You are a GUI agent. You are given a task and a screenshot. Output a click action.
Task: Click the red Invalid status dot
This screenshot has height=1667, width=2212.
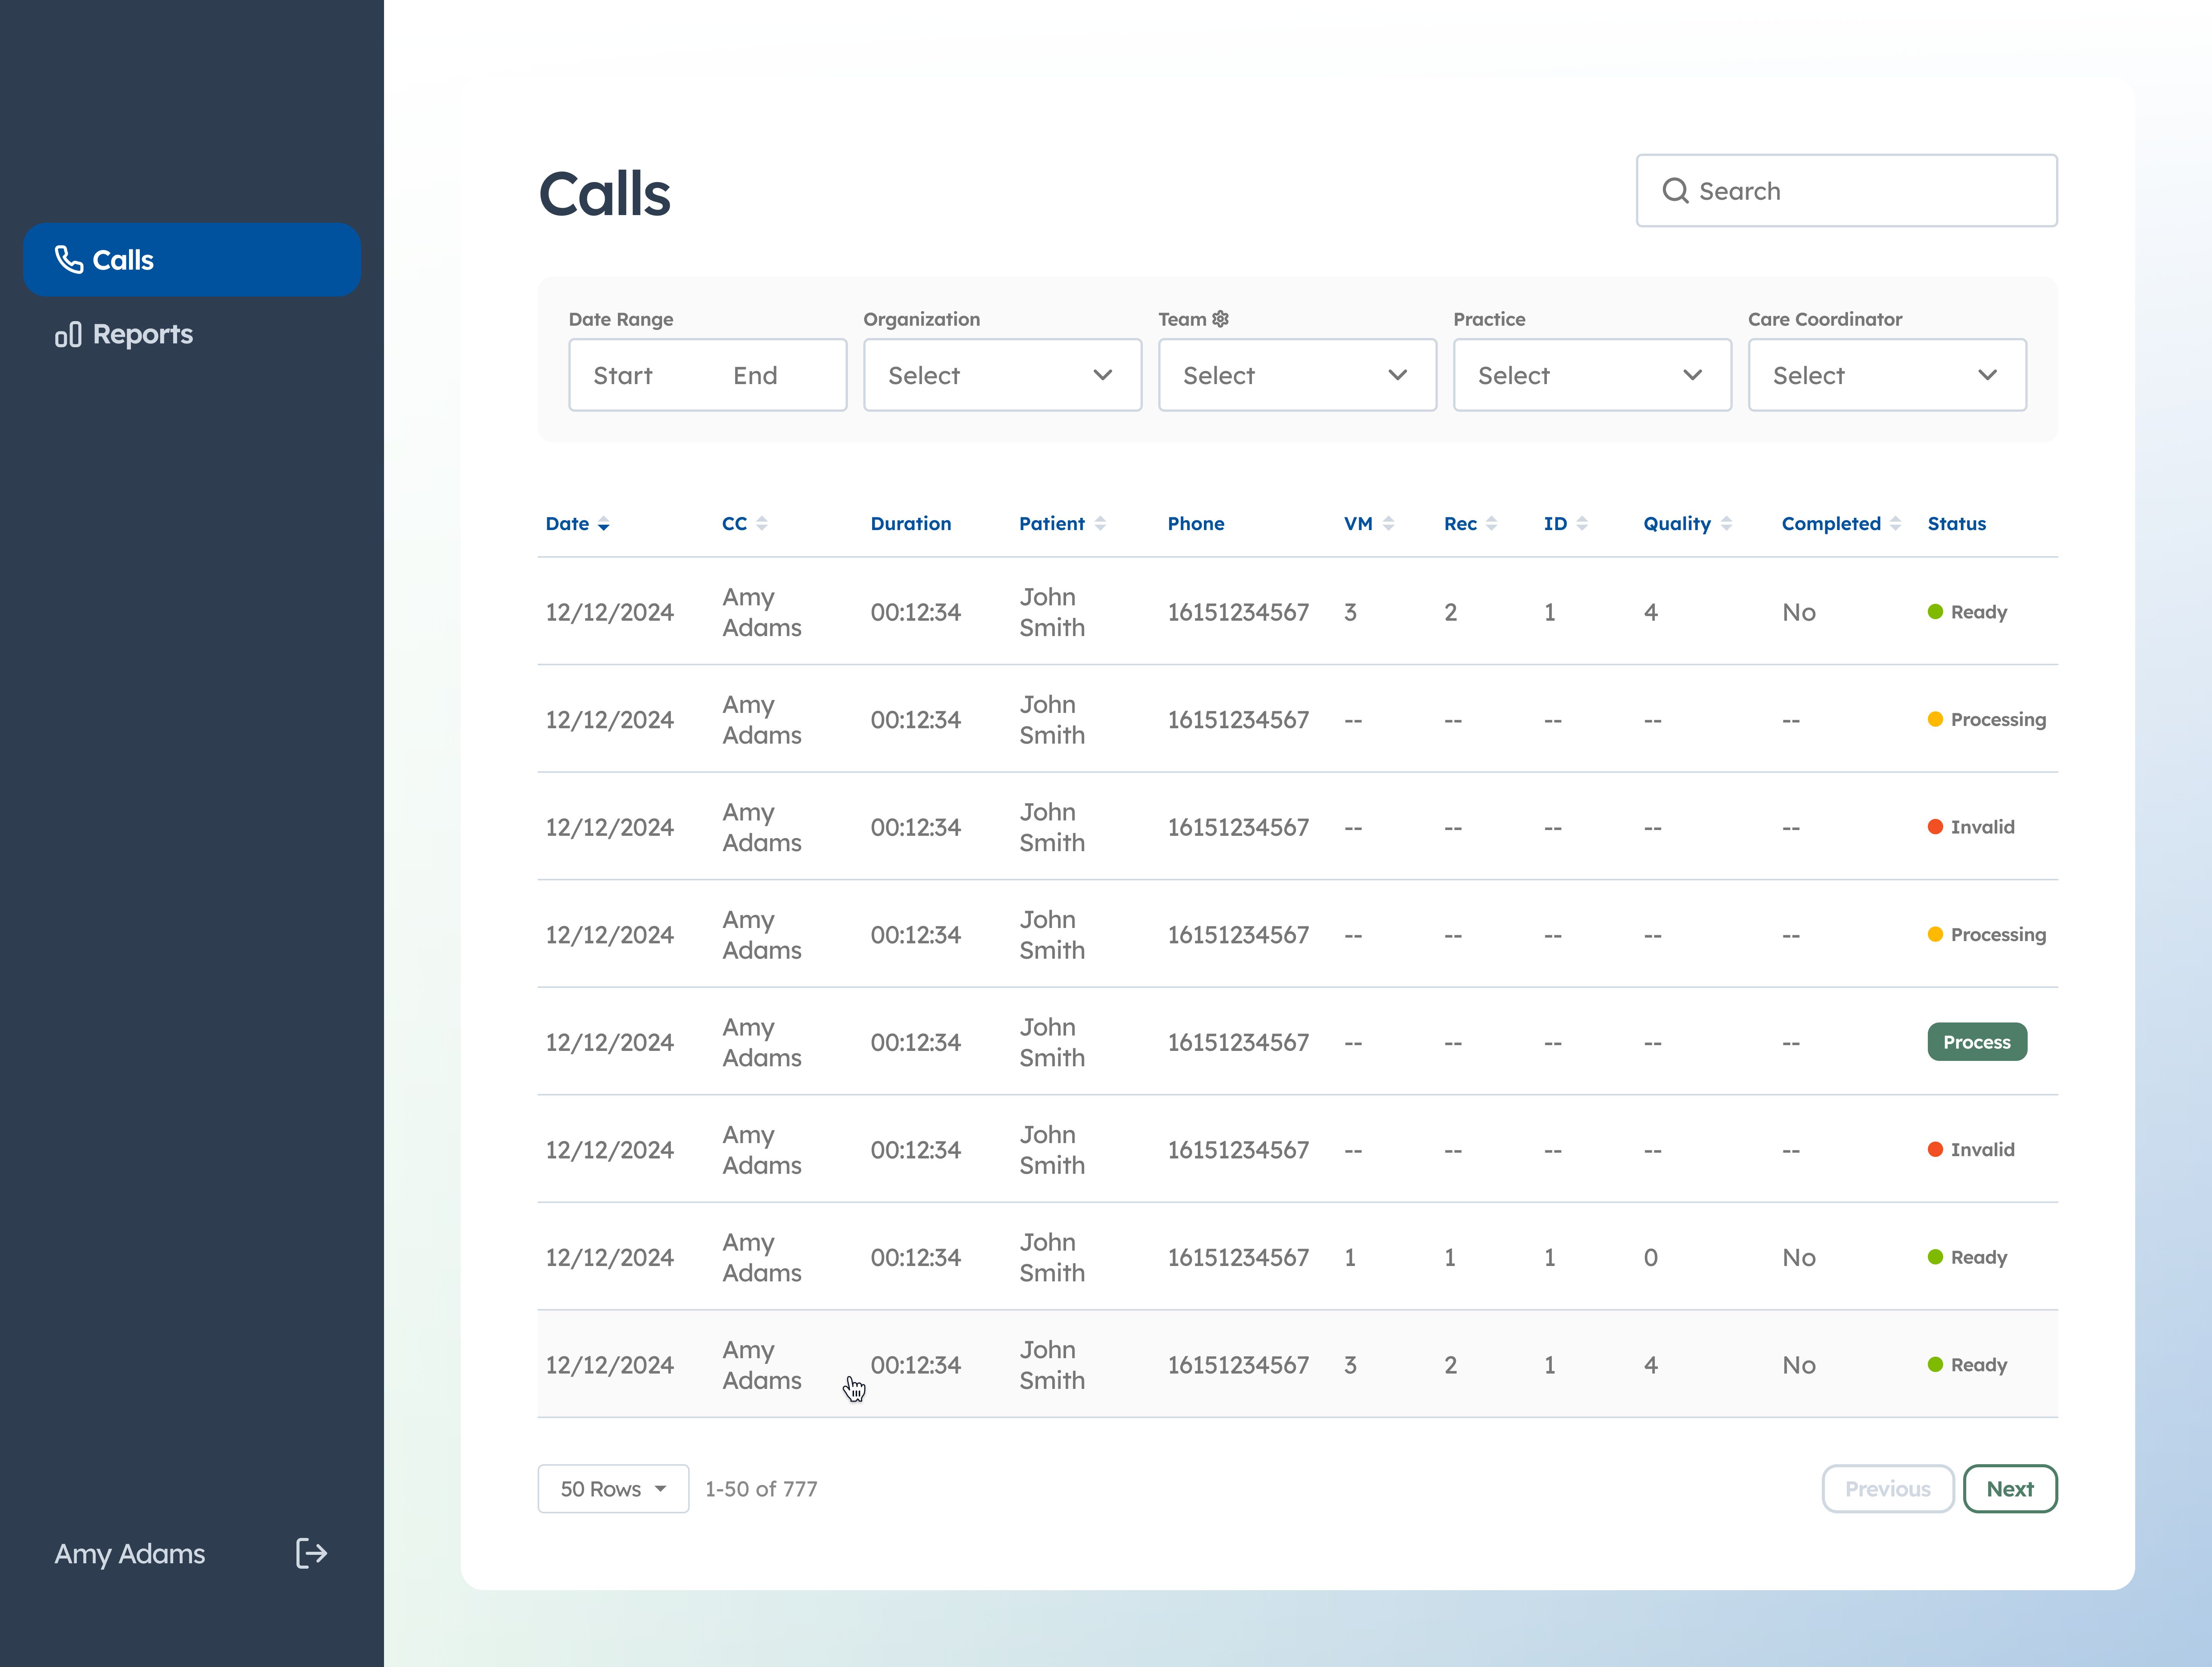(x=1935, y=827)
